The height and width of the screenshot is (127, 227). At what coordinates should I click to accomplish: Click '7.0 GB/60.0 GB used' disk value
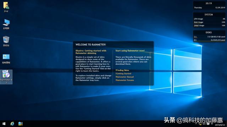click(216, 37)
